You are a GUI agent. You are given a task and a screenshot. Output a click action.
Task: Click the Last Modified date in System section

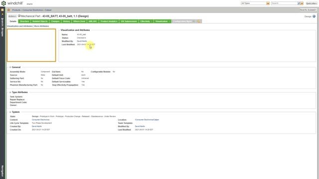tap(144, 129)
